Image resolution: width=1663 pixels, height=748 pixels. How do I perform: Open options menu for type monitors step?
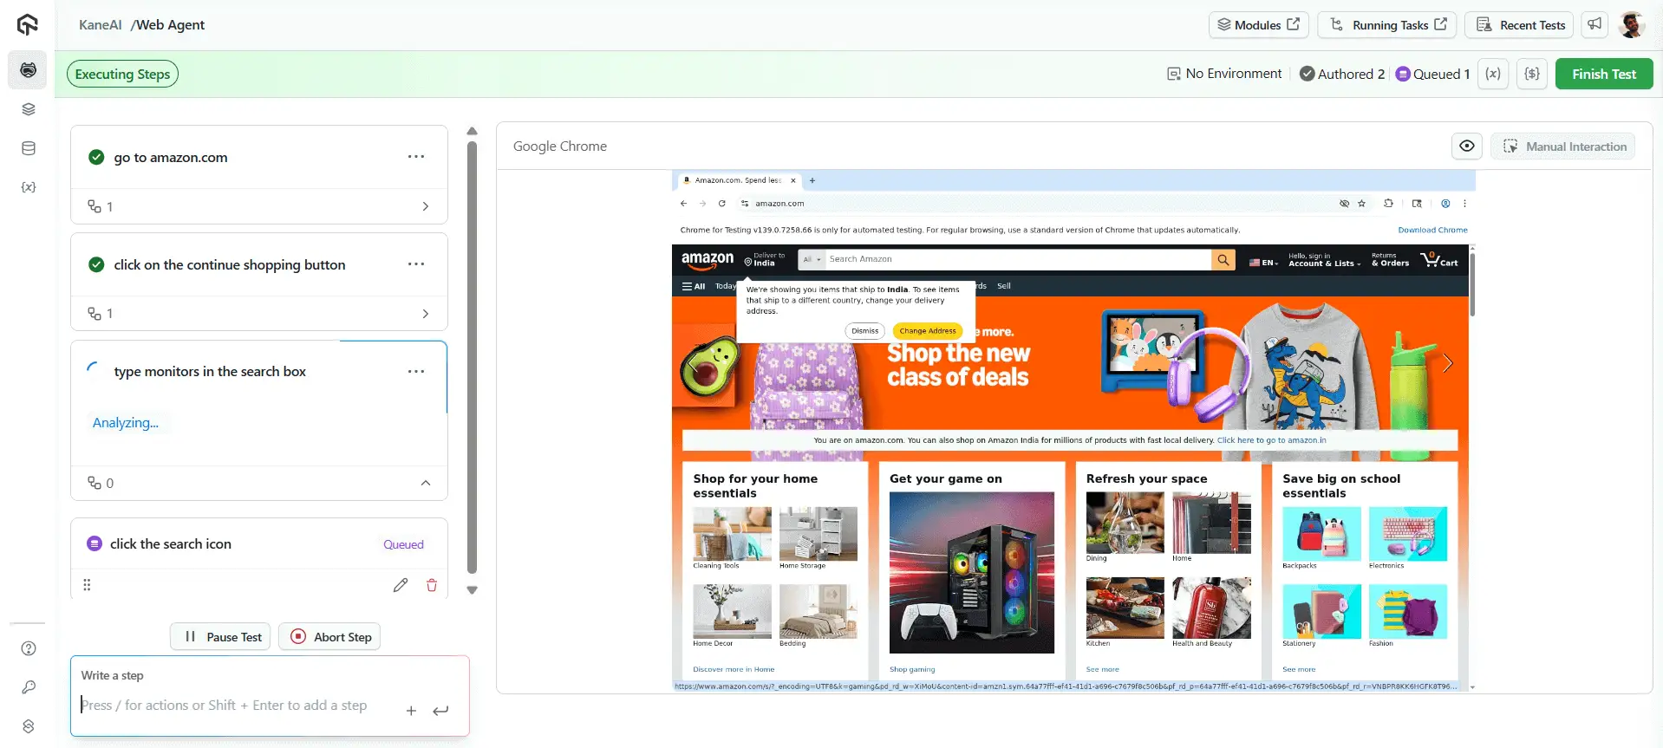pos(416,372)
